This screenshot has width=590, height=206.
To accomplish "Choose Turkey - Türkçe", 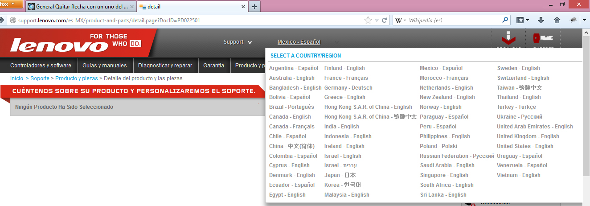I will pos(516,107).
